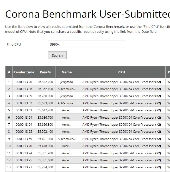The height and width of the screenshot is (172, 170).
Task: Click the Rays/s column header
Action: (45, 72)
